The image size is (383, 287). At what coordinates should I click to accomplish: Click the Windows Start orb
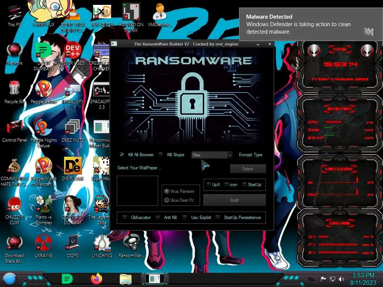pos(9,279)
